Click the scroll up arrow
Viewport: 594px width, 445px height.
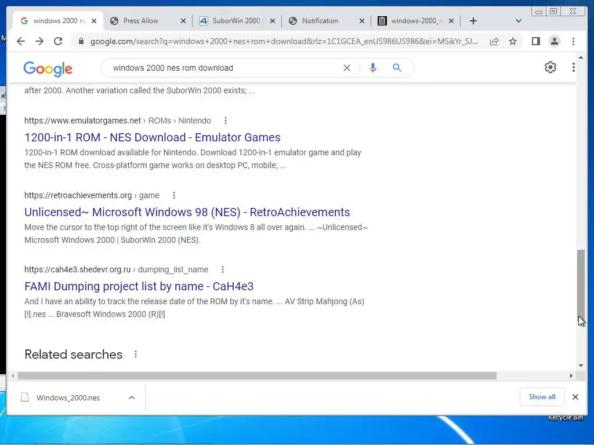pyautogui.click(x=581, y=57)
